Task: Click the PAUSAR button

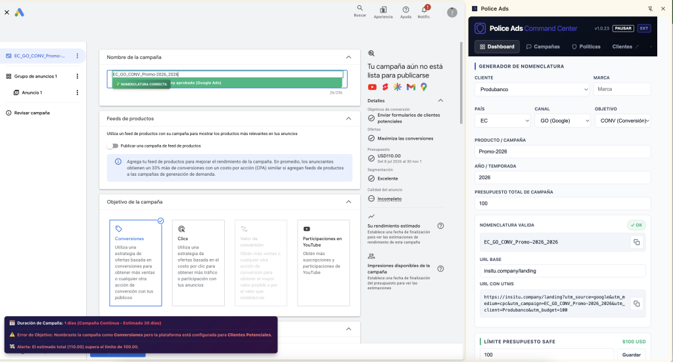Action: coord(623,28)
